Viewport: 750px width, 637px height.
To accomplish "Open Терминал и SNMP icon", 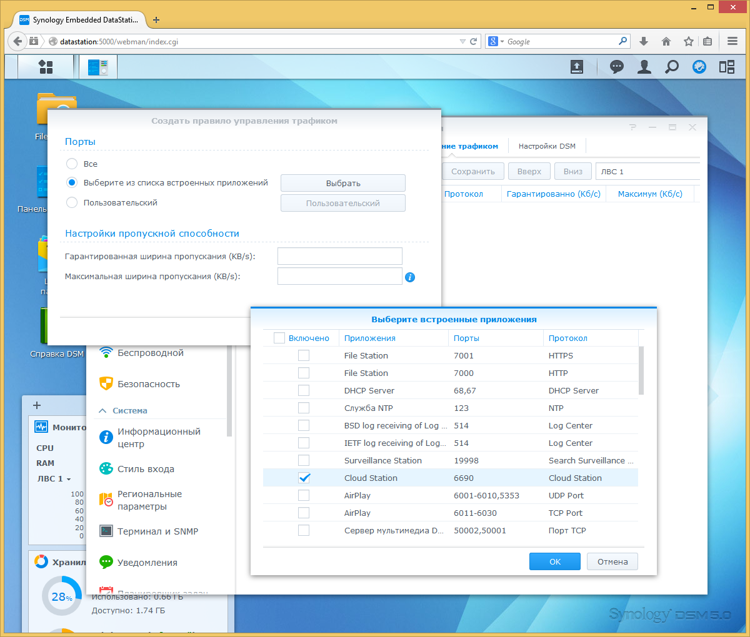I will [x=106, y=531].
